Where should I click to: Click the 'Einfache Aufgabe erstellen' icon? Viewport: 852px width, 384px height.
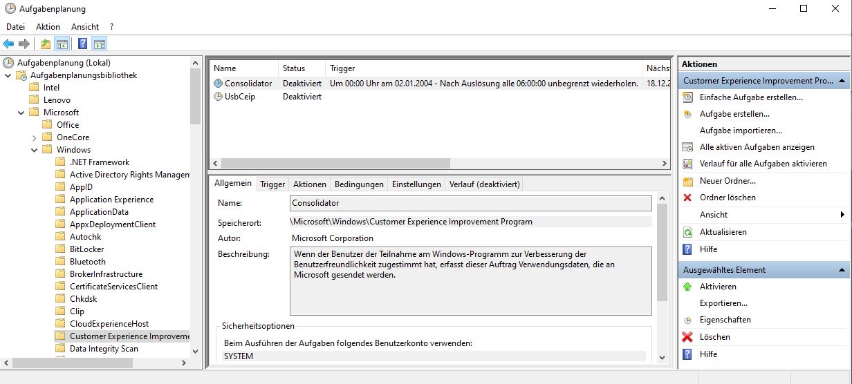(687, 97)
